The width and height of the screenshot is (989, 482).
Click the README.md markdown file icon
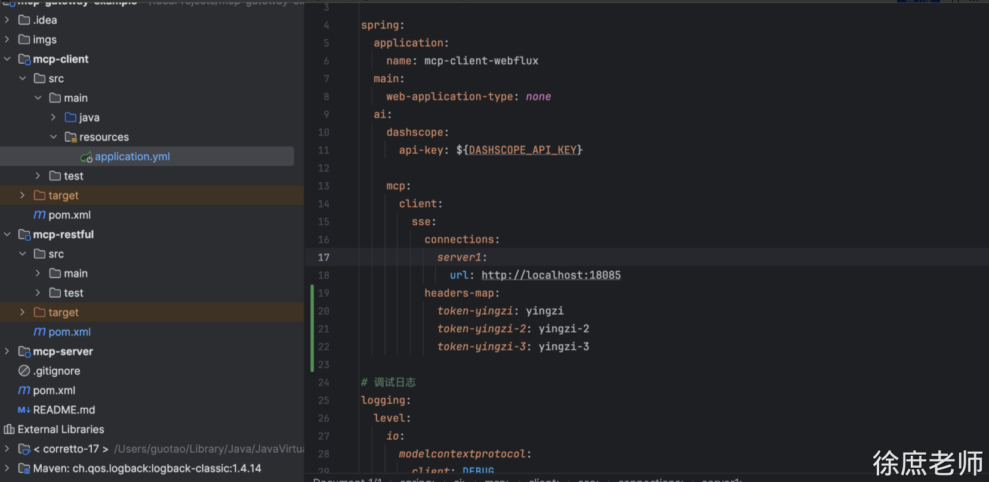[x=24, y=410]
